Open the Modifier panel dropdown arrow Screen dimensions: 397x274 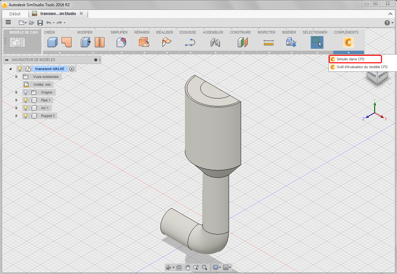tap(93, 53)
